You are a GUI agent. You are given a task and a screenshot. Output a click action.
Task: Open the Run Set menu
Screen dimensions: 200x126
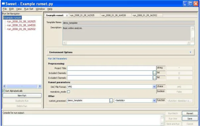(29, 9)
